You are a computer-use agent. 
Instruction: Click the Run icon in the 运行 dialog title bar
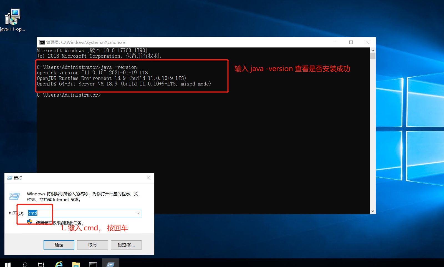click(9, 178)
